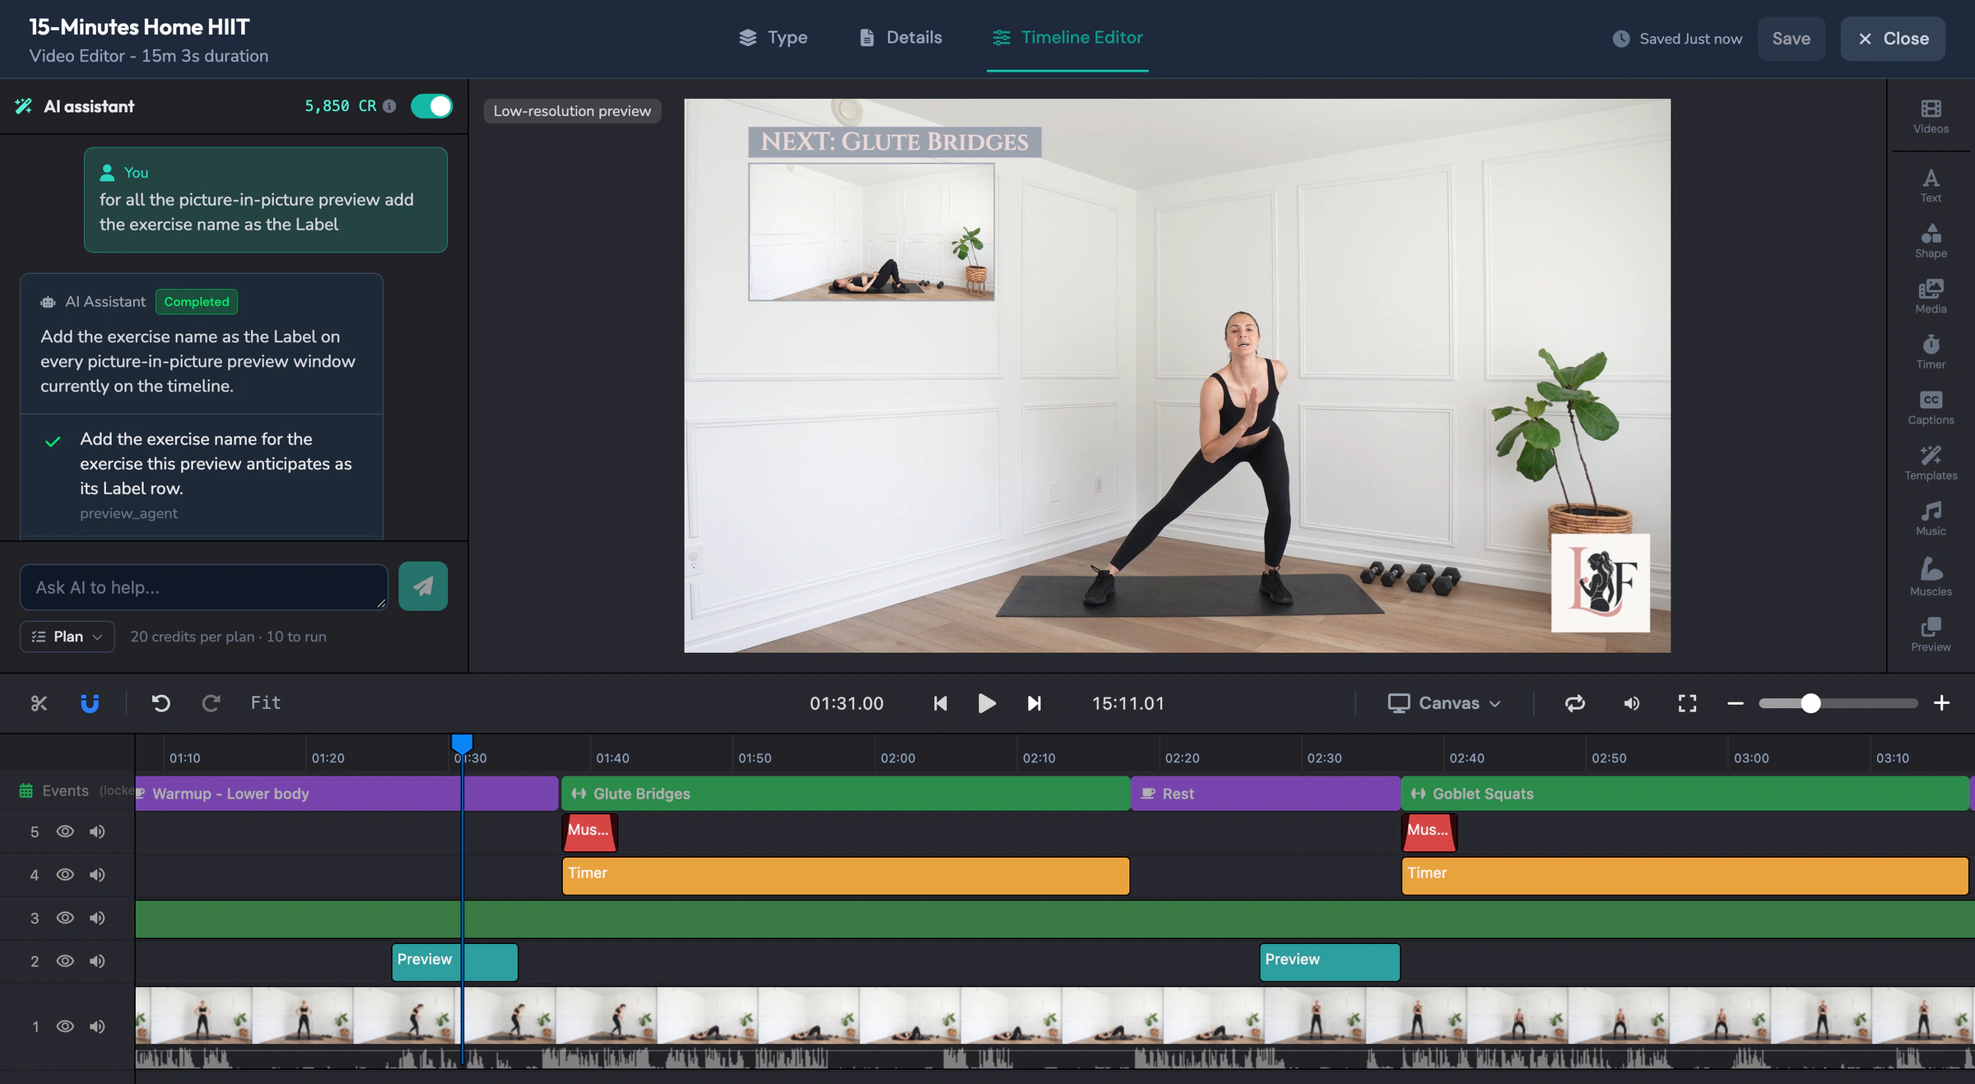
Task: Enter fullscreen preview
Action: (x=1687, y=703)
